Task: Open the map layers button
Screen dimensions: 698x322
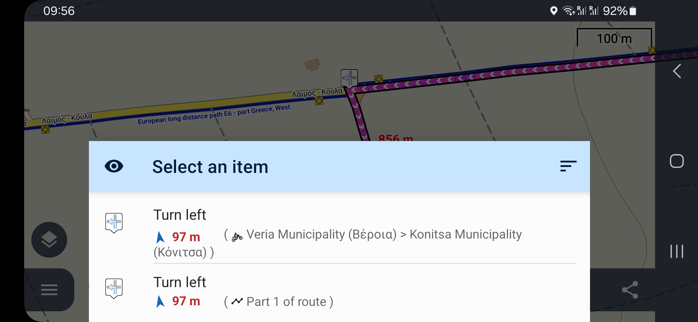Action: (49, 240)
